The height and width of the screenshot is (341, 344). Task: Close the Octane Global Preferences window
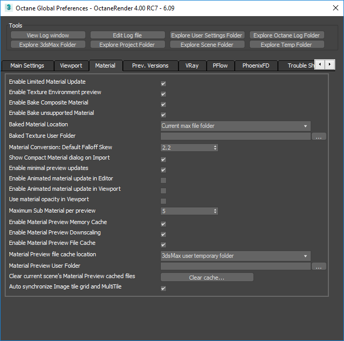click(x=332, y=8)
